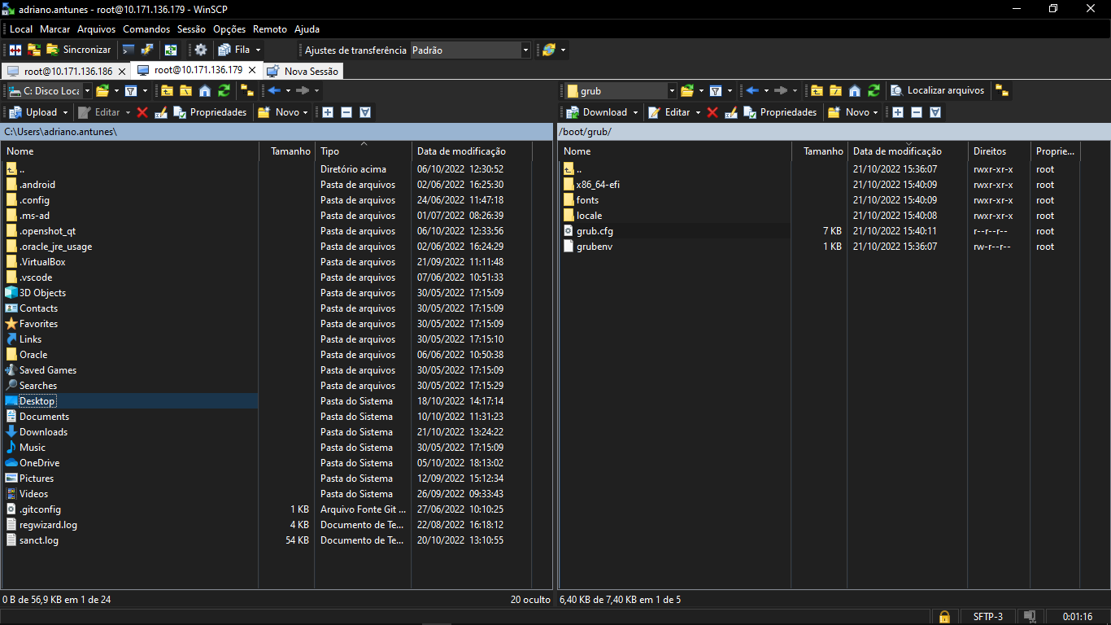Open session in PuTTY icon
Screen dimensions: 1111x625
point(147,50)
